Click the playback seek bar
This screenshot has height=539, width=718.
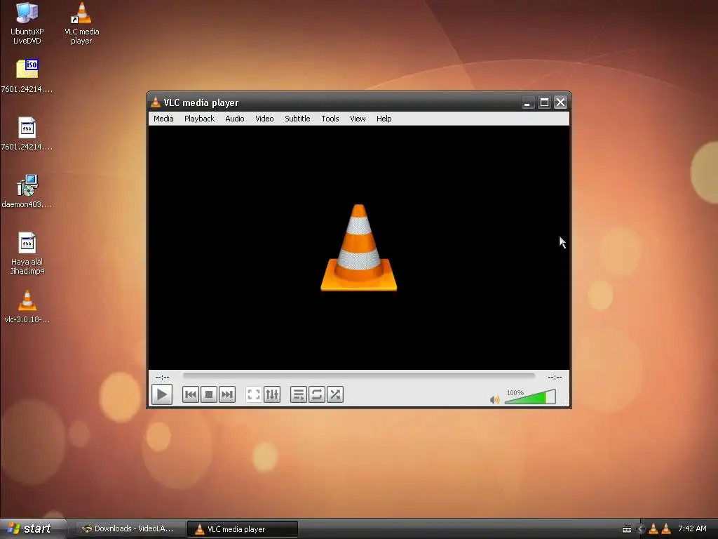tap(358, 376)
